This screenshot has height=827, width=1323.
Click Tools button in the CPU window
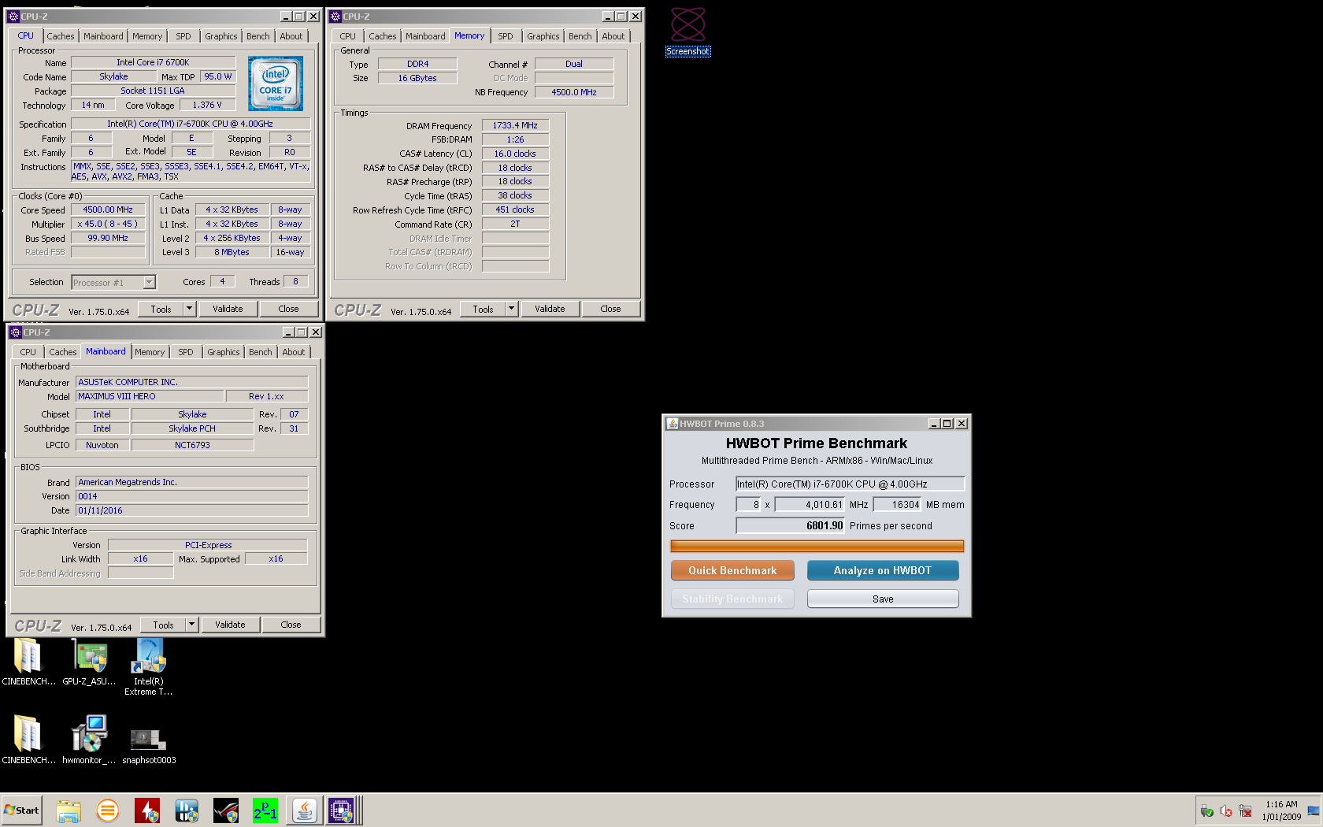point(161,310)
